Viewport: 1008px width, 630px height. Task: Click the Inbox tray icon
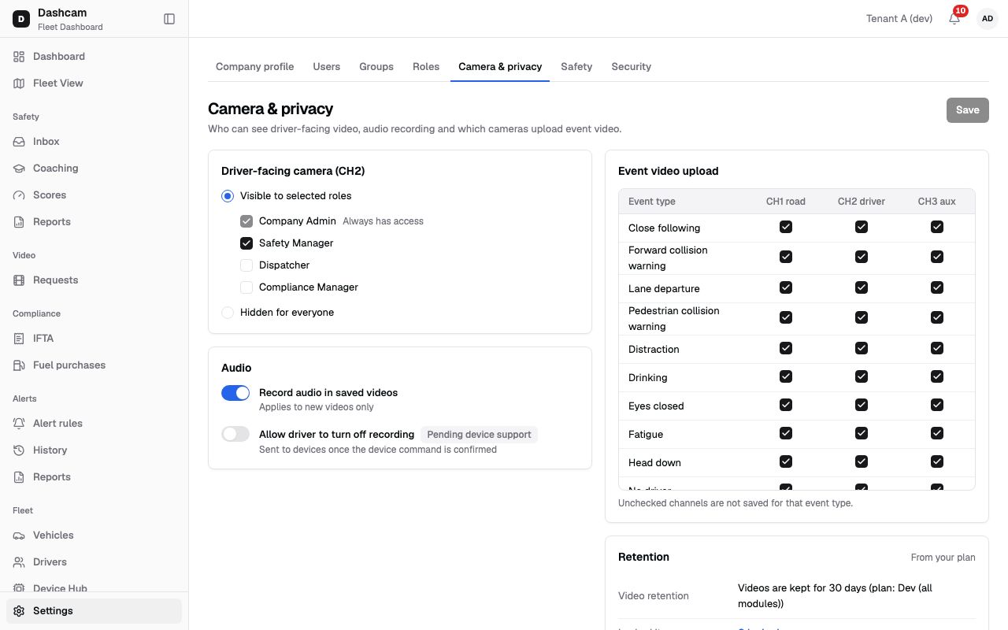19,142
